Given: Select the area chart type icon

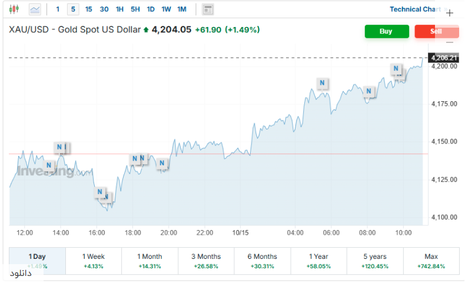Looking at the screenshot, I should (35, 9).
